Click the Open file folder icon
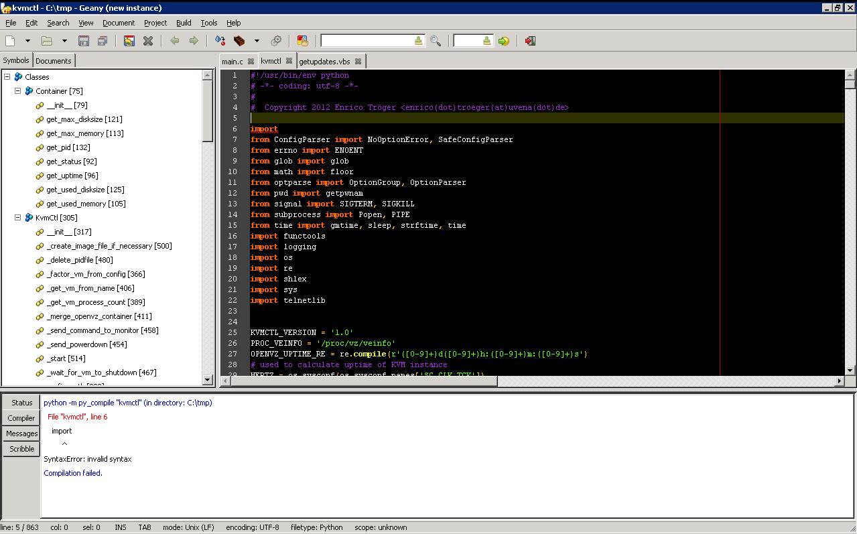 pos(47,41)
